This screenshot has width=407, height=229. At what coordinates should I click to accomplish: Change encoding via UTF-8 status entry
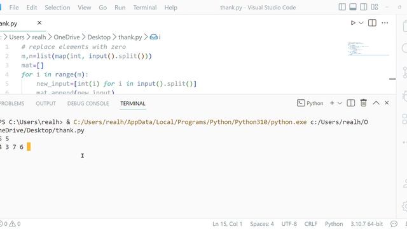[289, 224]
